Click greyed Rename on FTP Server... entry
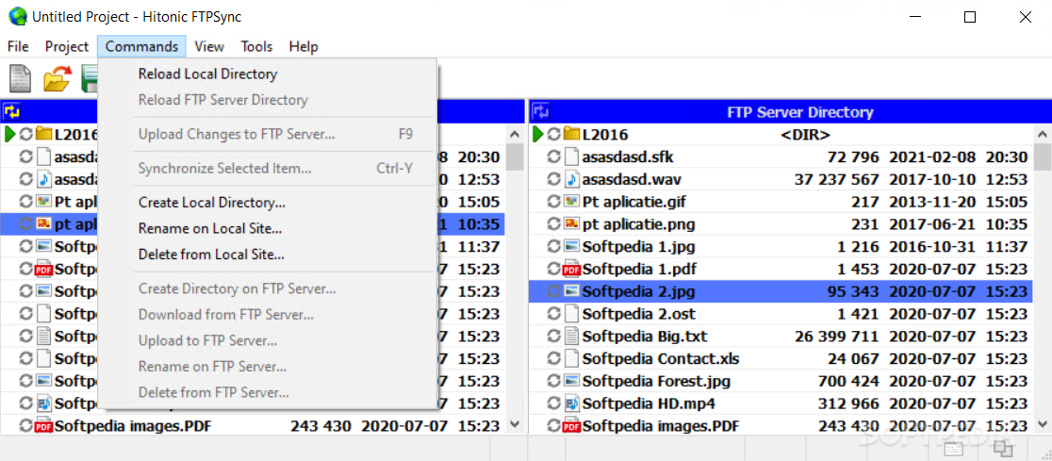Screen dimensions: 1052x461 click(x=268, y=367)
